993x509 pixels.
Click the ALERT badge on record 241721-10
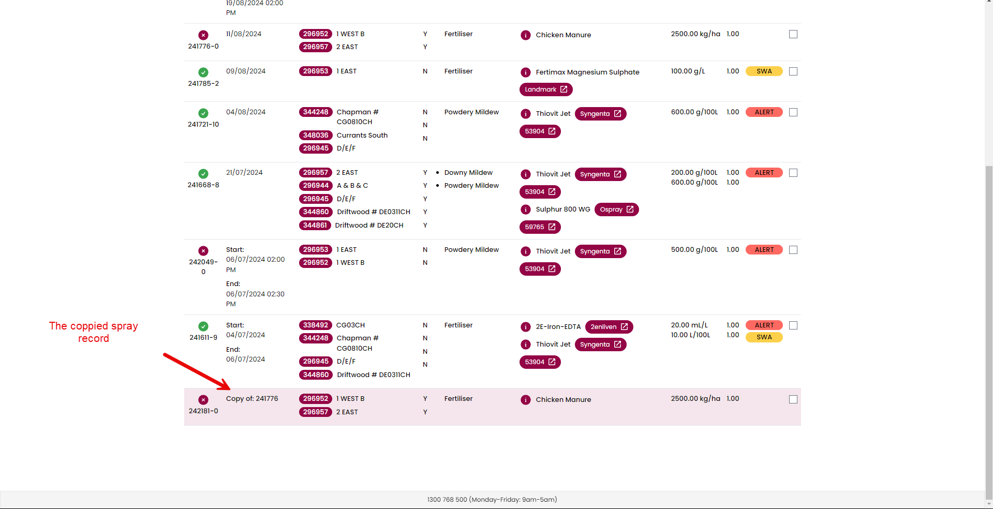click(764, 112)
